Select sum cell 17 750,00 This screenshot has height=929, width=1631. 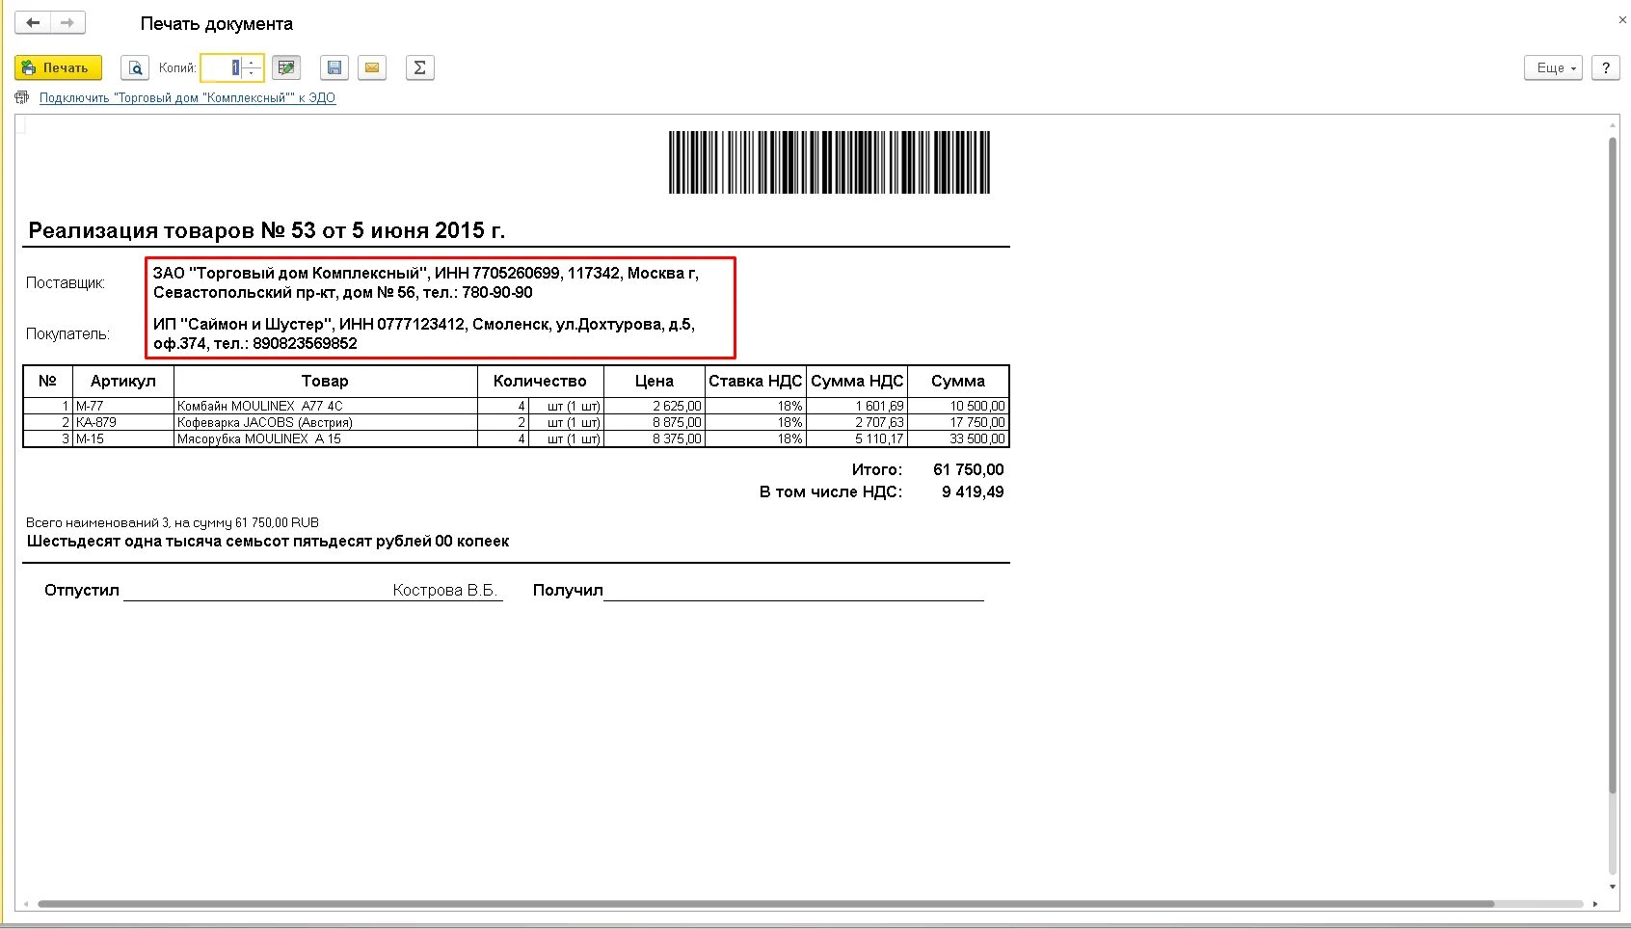point(958,422)
